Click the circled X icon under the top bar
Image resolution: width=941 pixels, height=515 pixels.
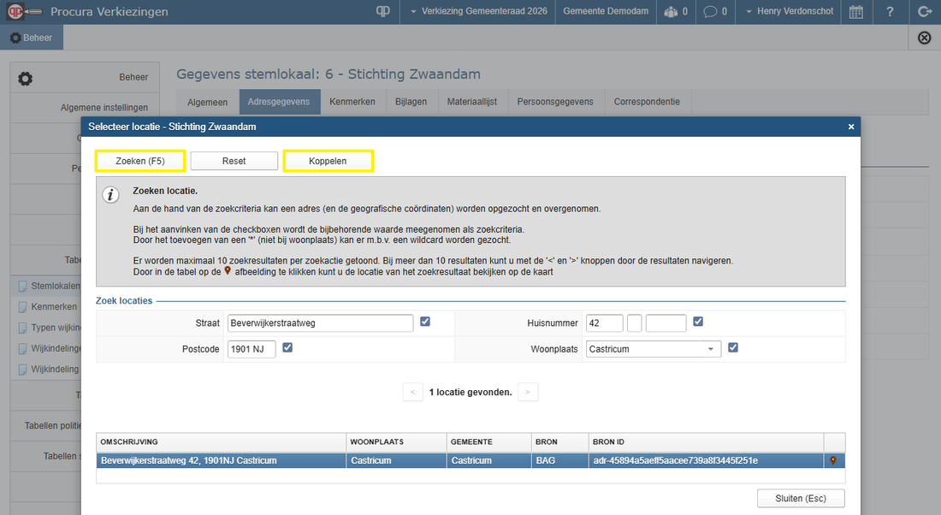click(x=924, y=38)
